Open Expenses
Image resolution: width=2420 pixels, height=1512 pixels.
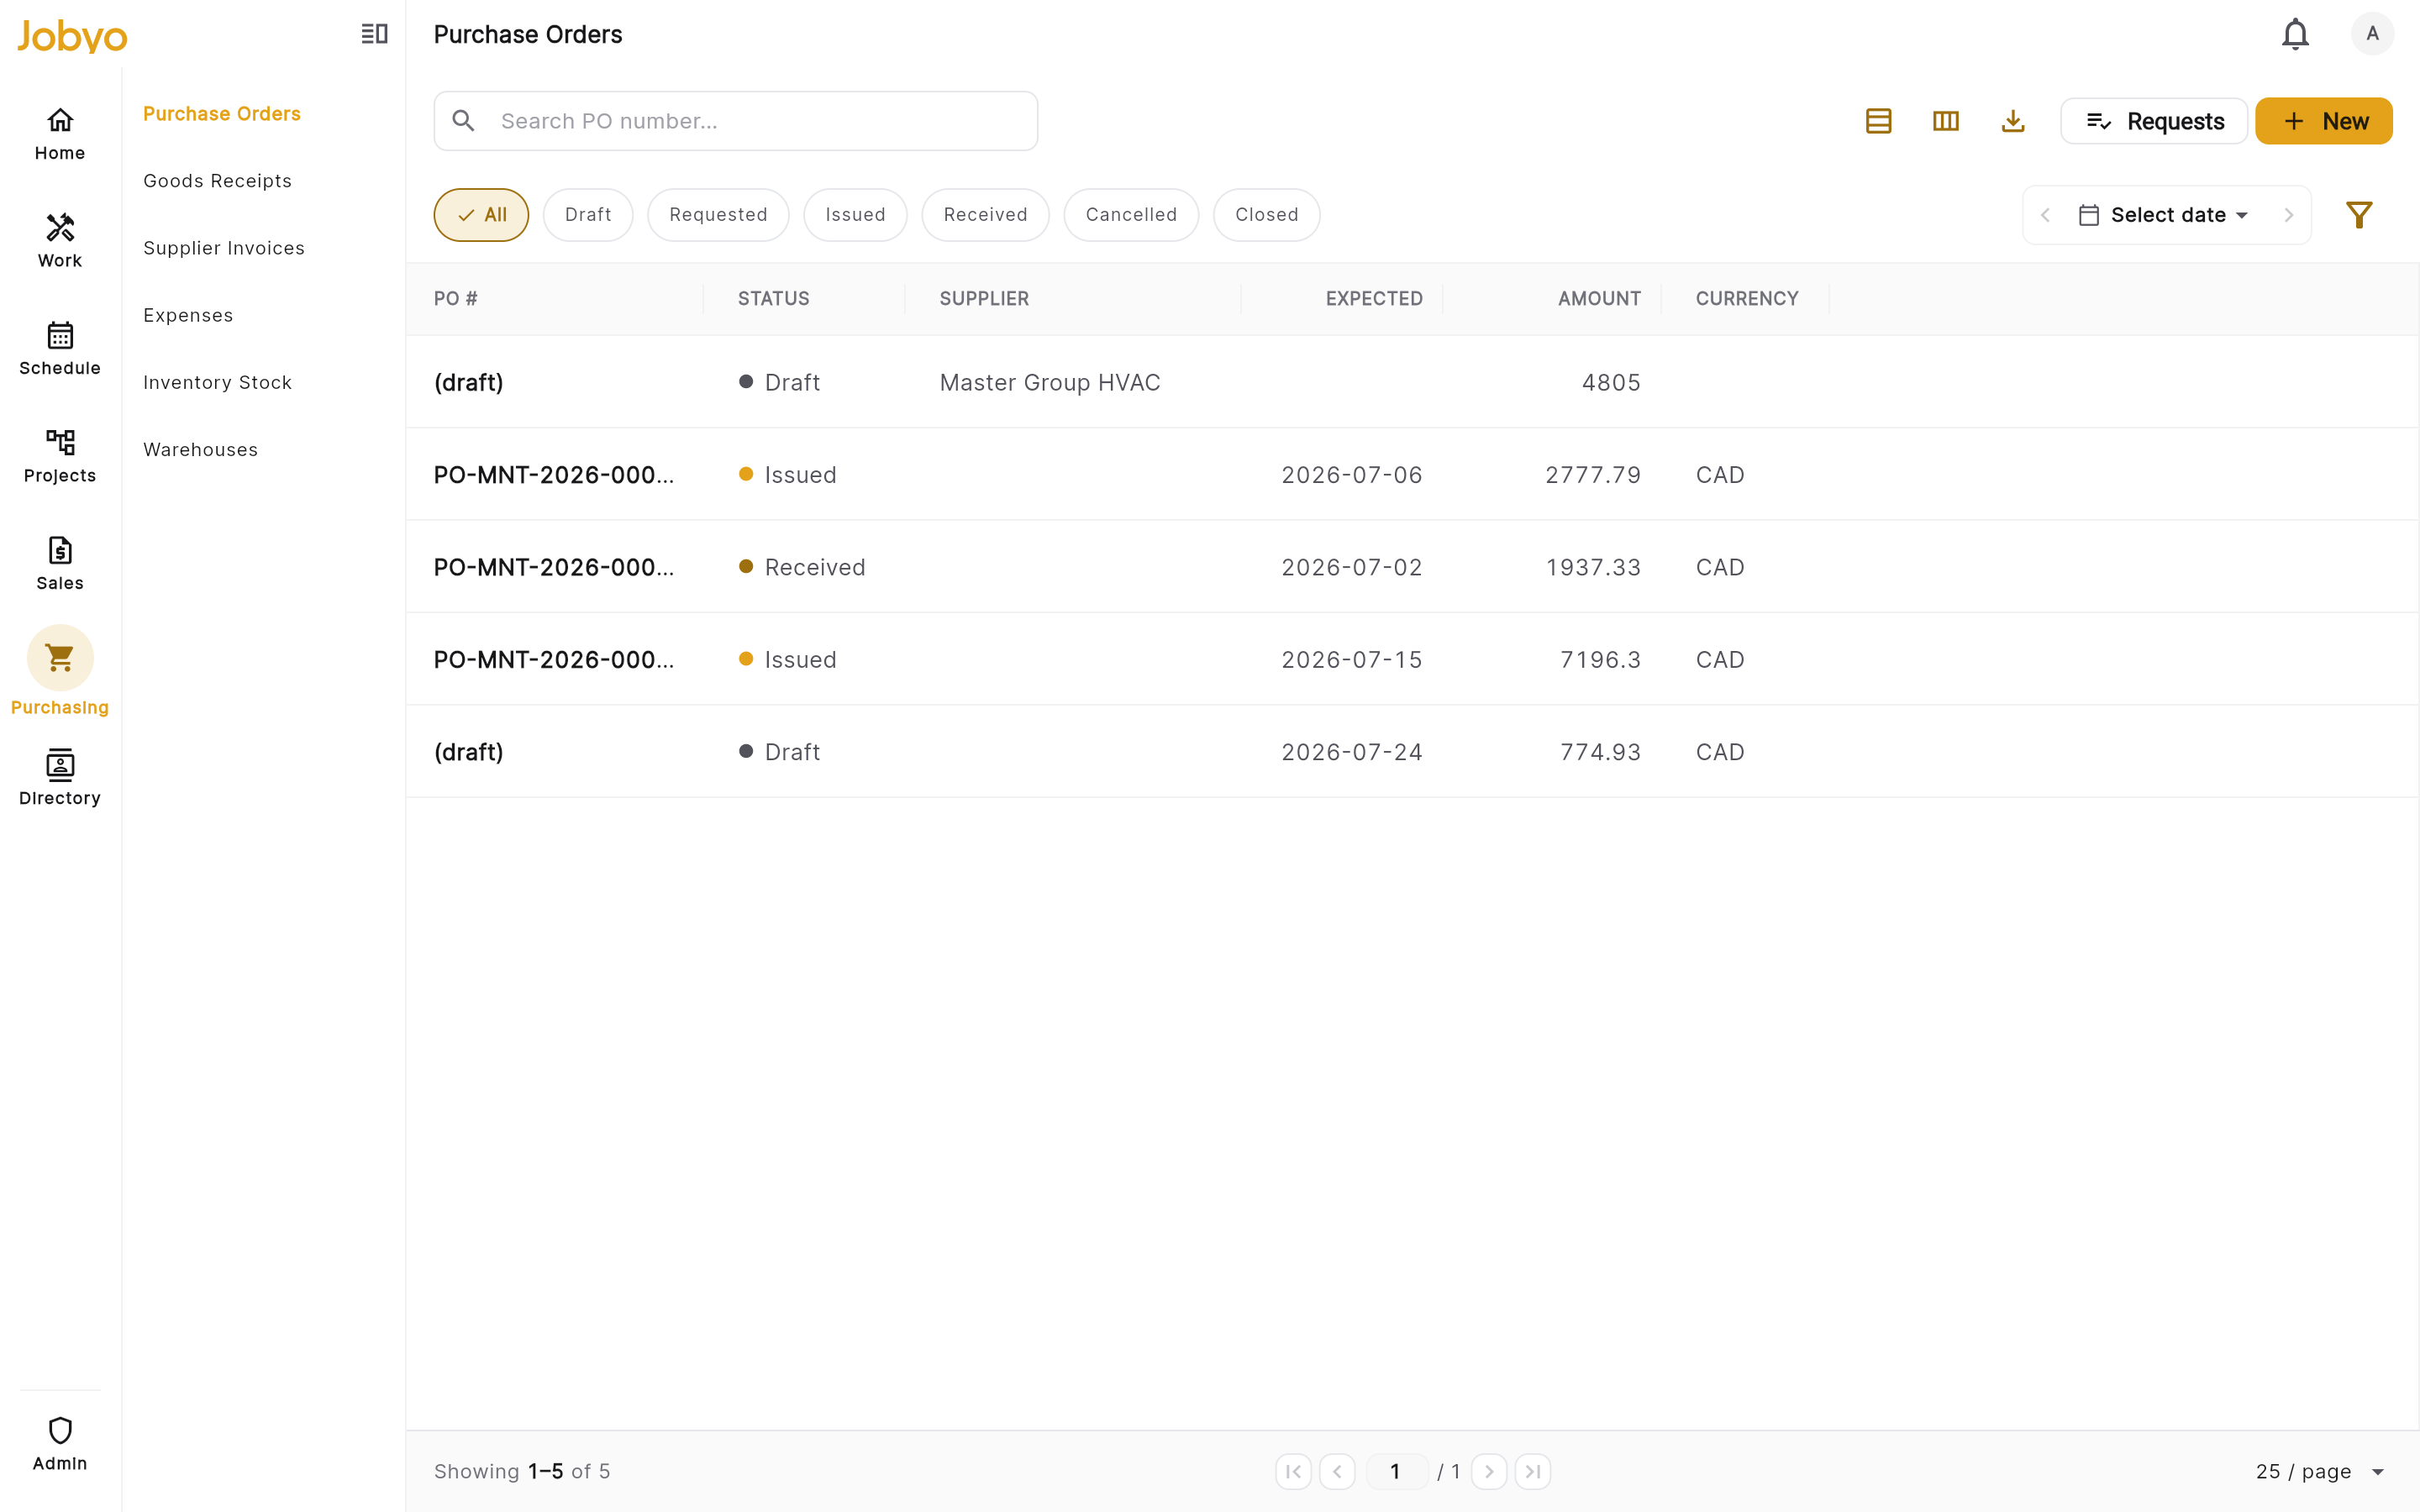(188, 315)
